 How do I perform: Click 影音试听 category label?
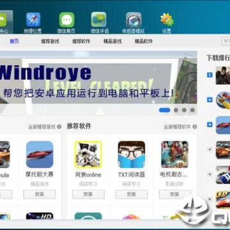[175, 184]
